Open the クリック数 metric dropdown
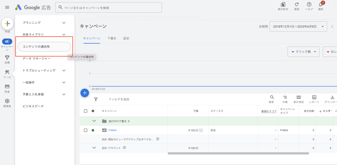Viewport: 337px width, 165px height. tap(303, 52)
